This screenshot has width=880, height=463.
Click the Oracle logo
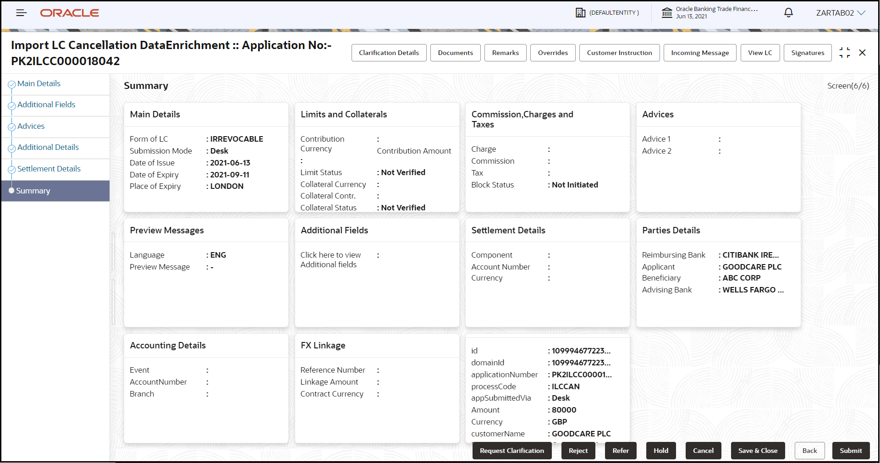click(70, 13)
